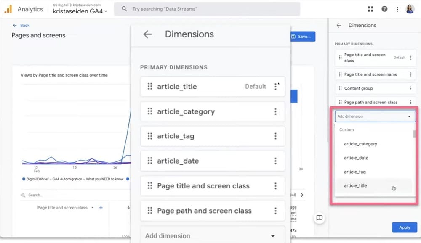Click drag handle beside article_tag
This screenshot has height=243, width=421.
(x=149, y=136)
